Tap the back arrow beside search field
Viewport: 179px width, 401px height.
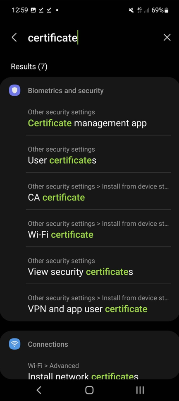(x=14, y=38)
